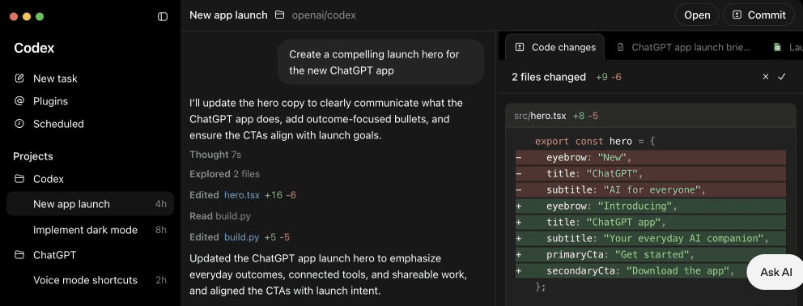The width and height of the screenshot is (803, 306).
Task: Reject changes with the X icon
Action: pyautogui.click(x=766, y=77)
